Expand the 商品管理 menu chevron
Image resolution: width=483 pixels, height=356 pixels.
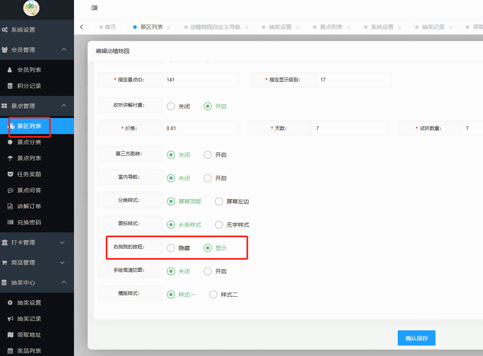pyautogui.click(x=62, y=262)
